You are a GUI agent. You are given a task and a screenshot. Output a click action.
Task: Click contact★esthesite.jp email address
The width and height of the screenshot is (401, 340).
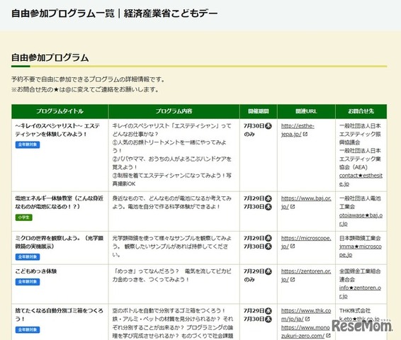point(361,179)
